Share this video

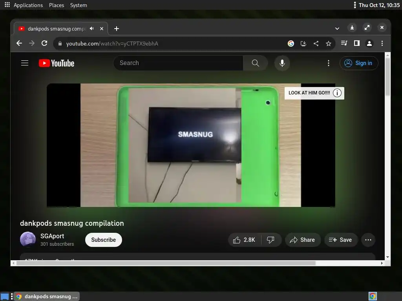[x=303, y=240]
